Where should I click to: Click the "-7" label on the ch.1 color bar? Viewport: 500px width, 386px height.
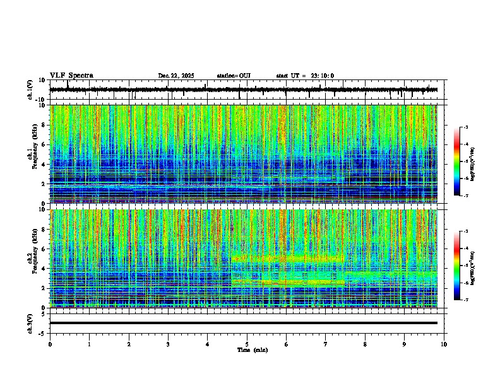466,196
